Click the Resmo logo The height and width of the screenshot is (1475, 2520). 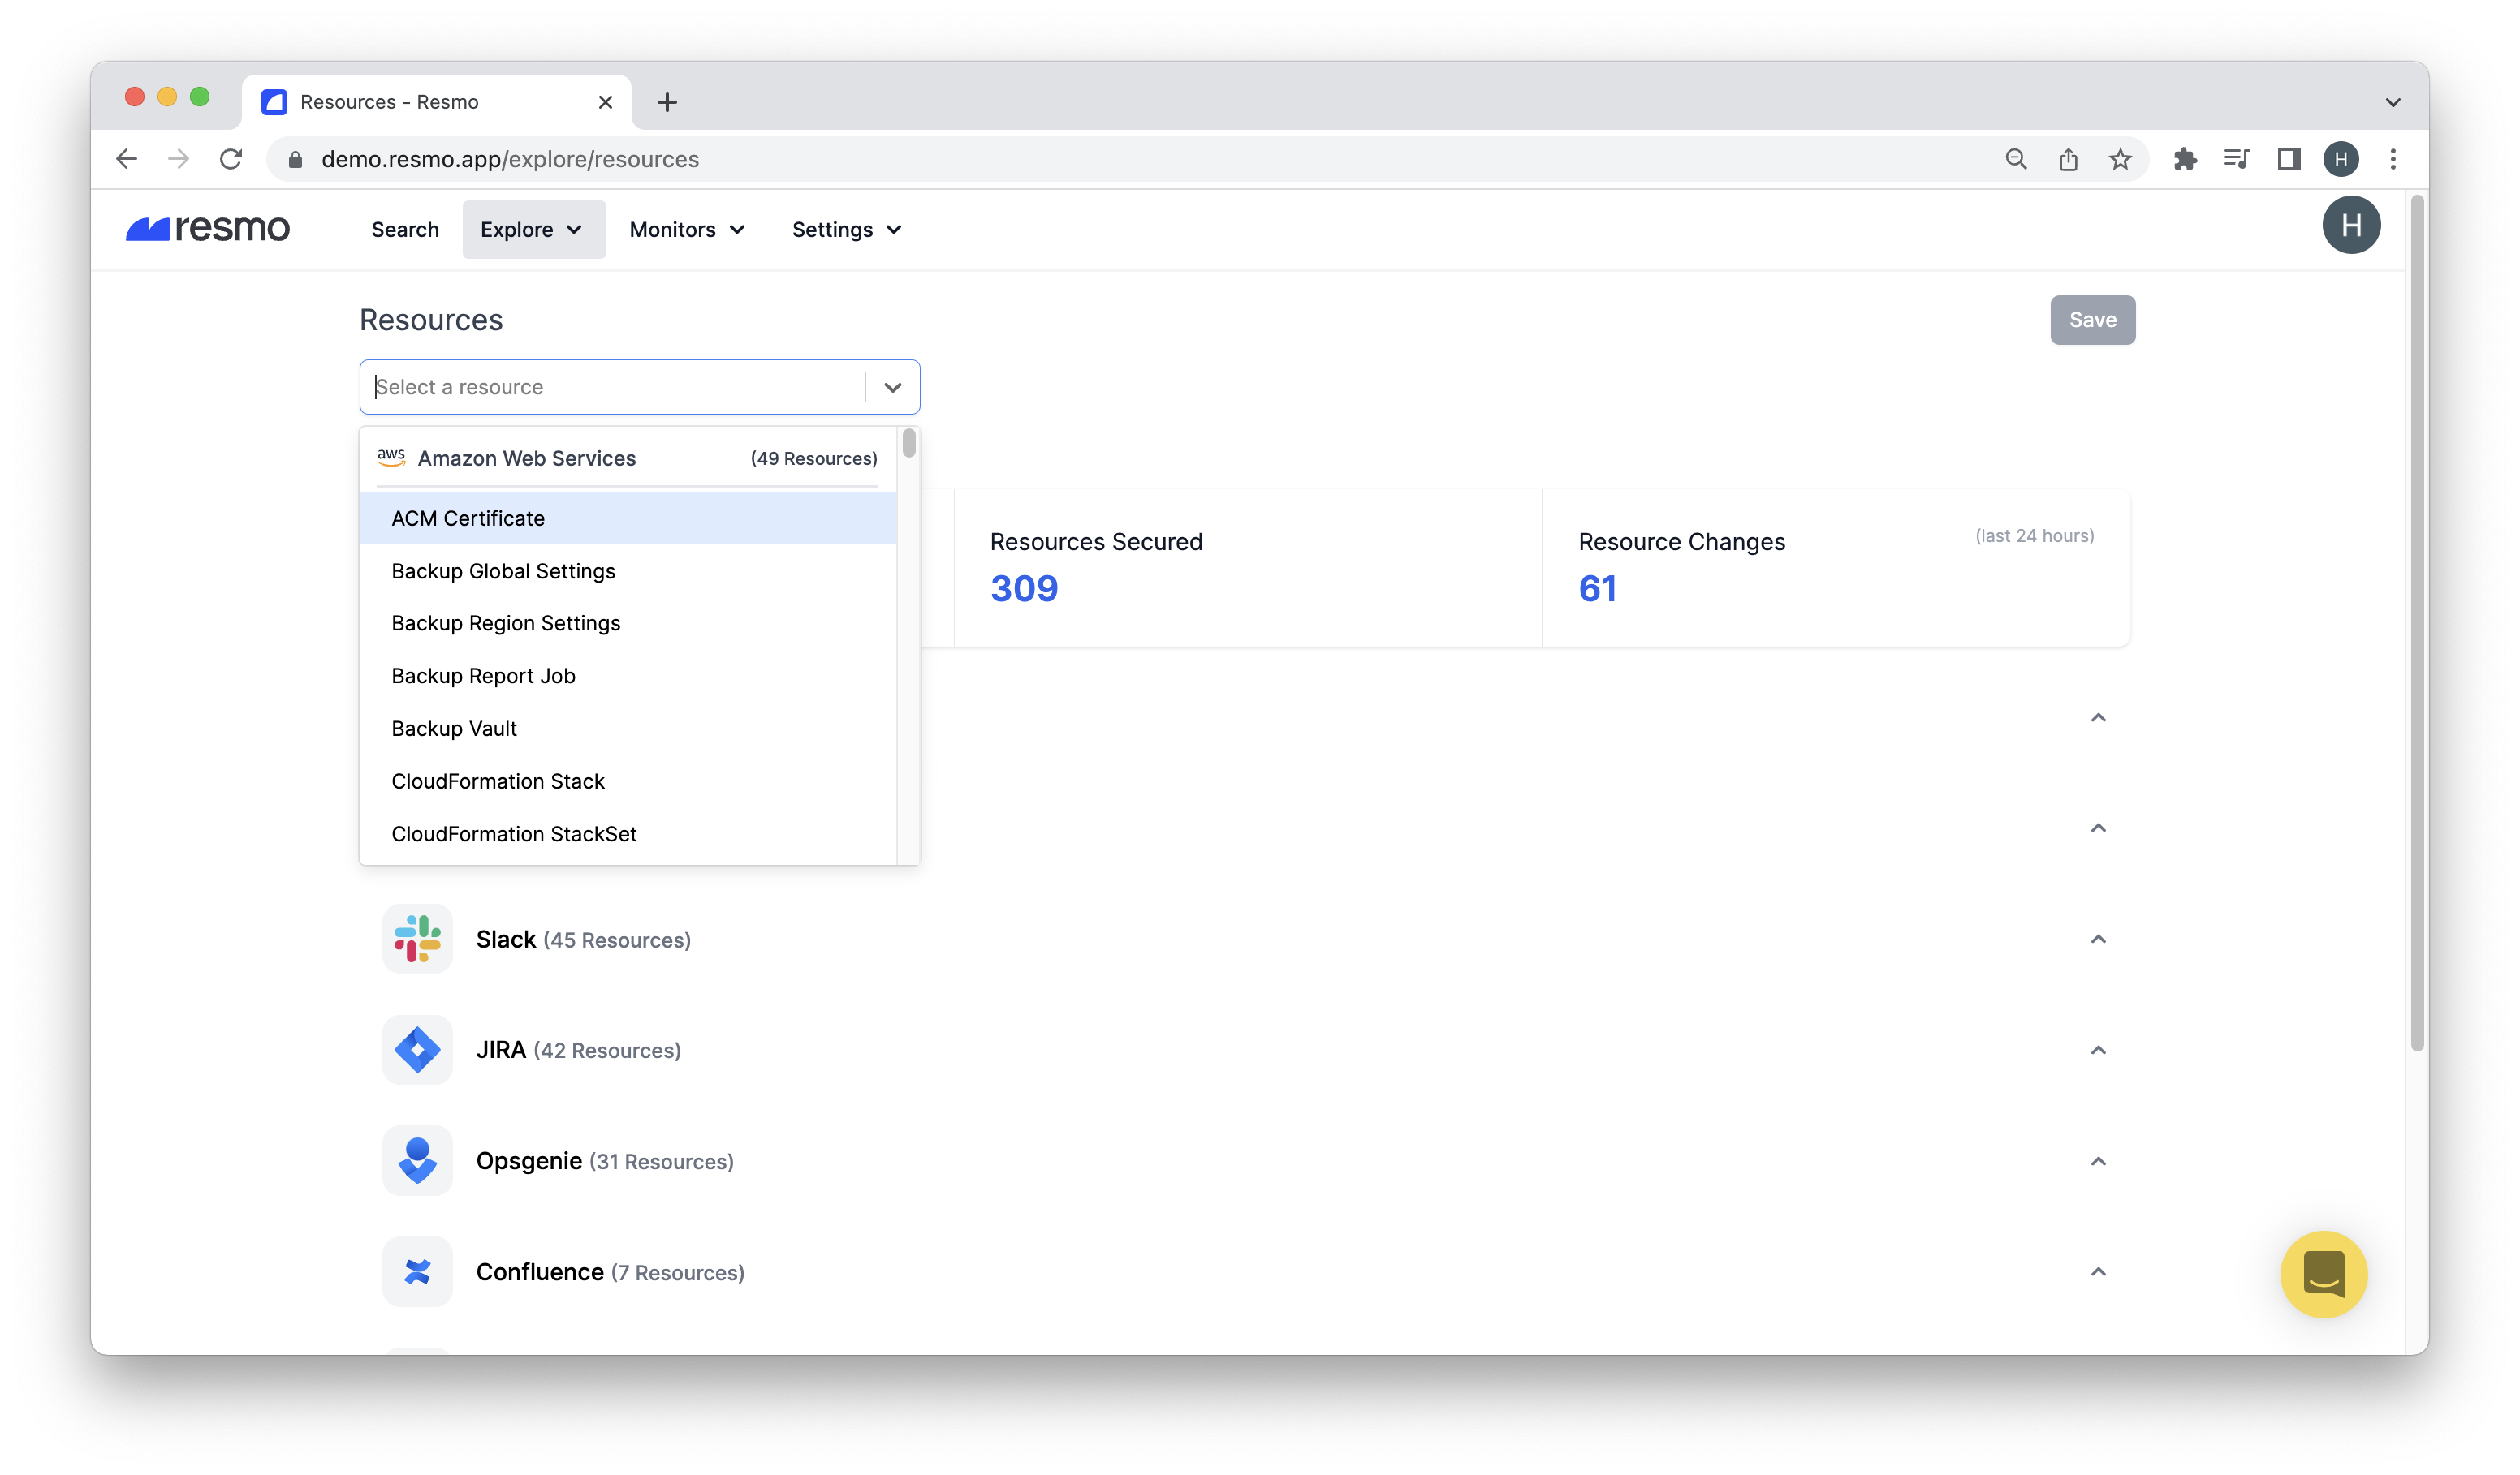[207, 229]
